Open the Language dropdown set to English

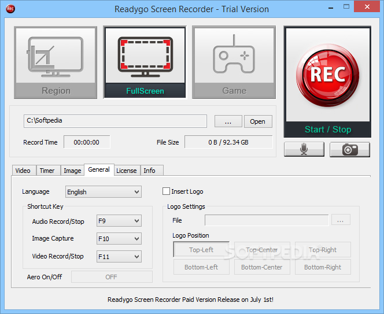pos(104,192)
